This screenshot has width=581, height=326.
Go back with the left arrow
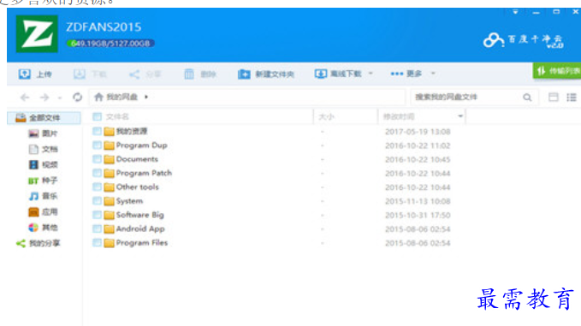(x=25, y=98)
